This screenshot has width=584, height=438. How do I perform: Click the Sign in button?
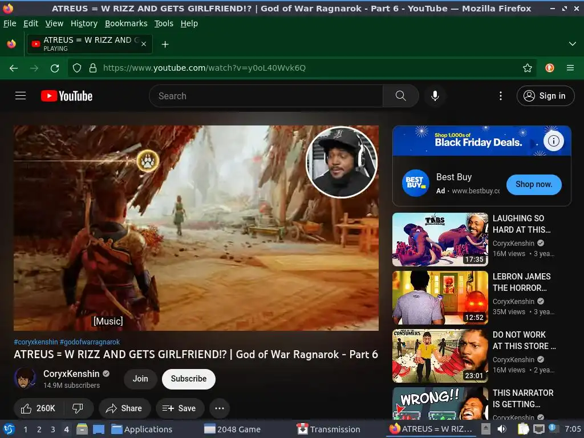[545, 96]
